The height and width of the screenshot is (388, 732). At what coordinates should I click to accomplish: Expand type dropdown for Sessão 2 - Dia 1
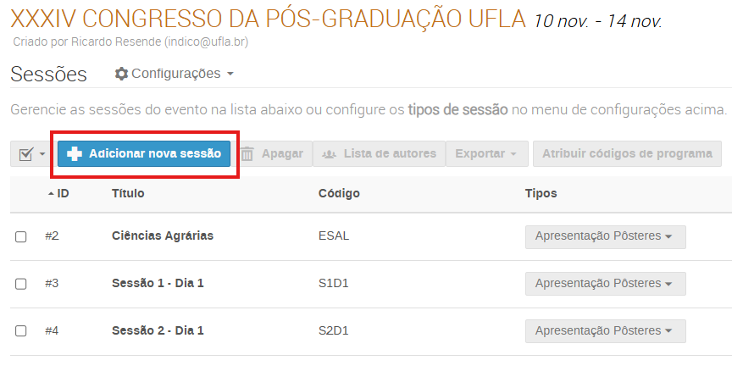click(605, 331)
